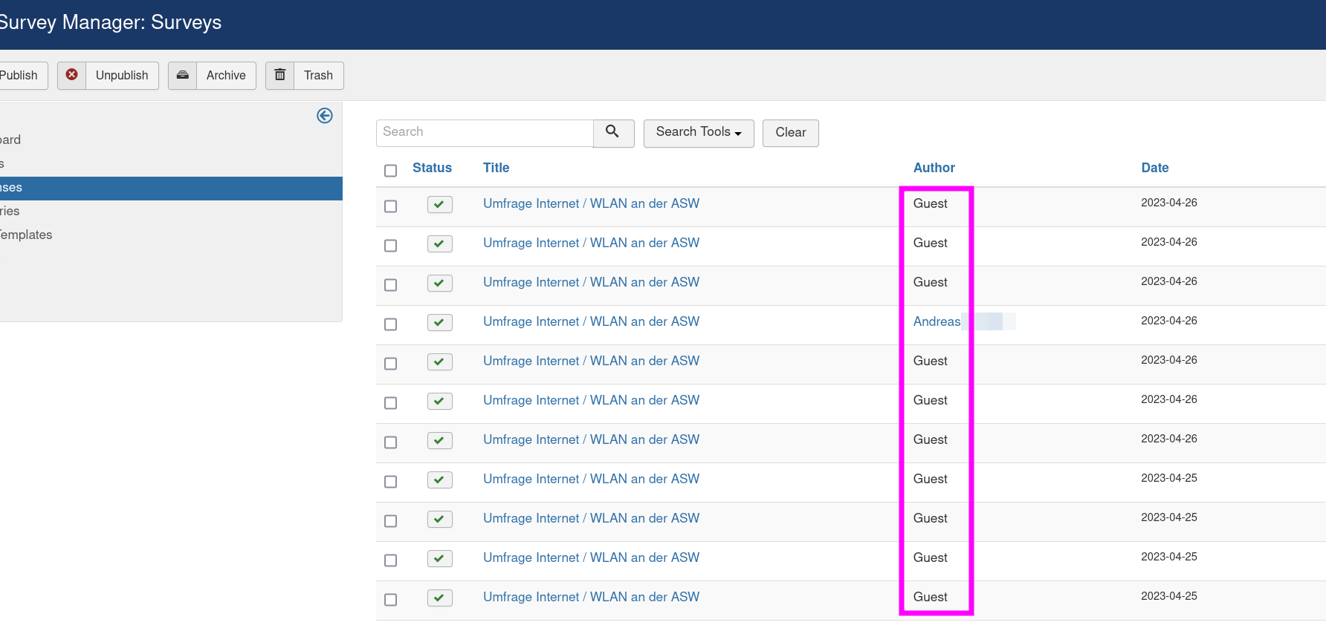Sort the table by the Date column
The width and height of the screenshot is (1326, 628).
click(x=1154, y=168)
